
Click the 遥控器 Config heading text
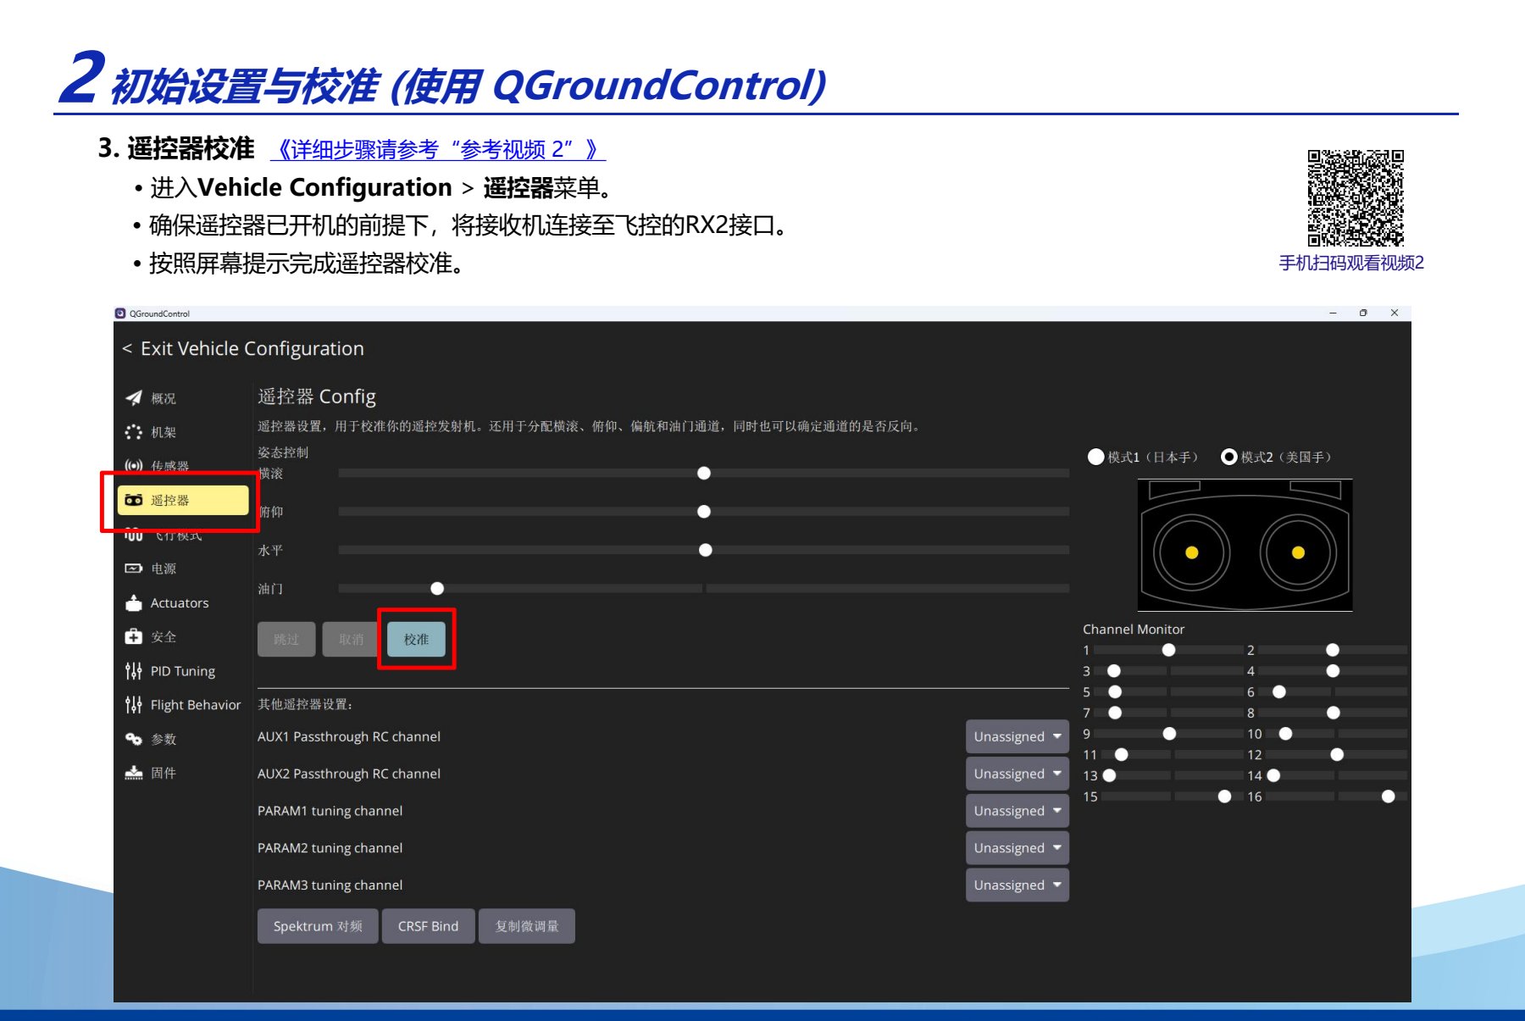click(317, 397)
